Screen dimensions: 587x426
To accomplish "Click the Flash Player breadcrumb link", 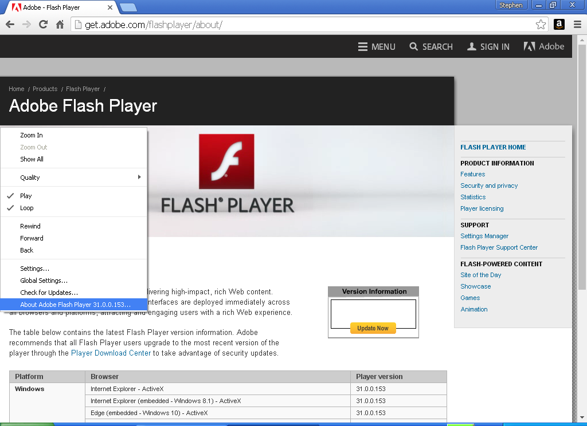I will [83, 89].
